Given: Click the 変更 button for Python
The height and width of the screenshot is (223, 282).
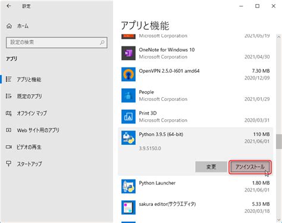Looking at the screenshot, I should tap(211, 167).
